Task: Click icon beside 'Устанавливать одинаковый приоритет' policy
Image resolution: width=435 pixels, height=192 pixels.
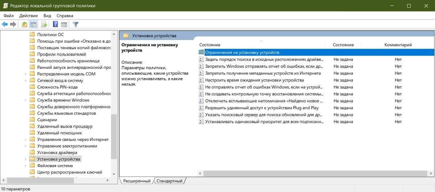Action: [201, 122]
